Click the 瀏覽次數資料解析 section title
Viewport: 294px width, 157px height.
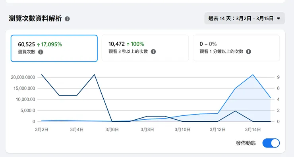[x=35, y=19]
